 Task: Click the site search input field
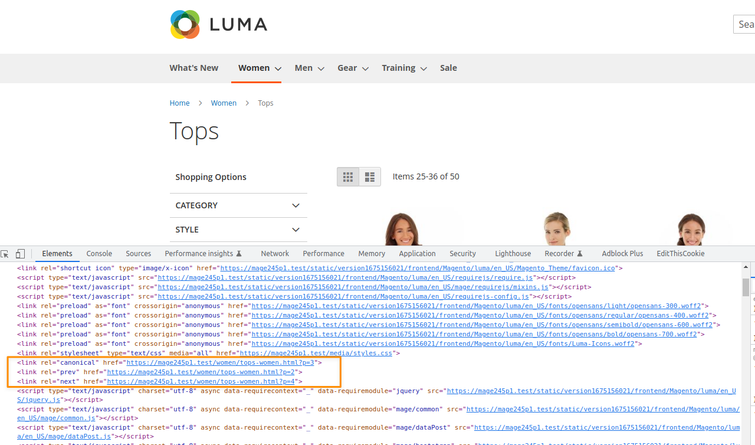tap(746, 24)
